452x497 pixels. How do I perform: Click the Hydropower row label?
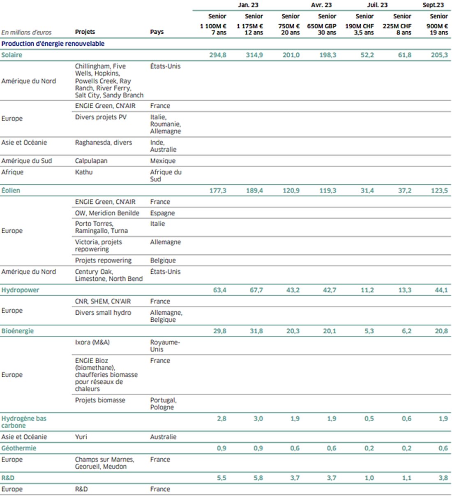20,290
